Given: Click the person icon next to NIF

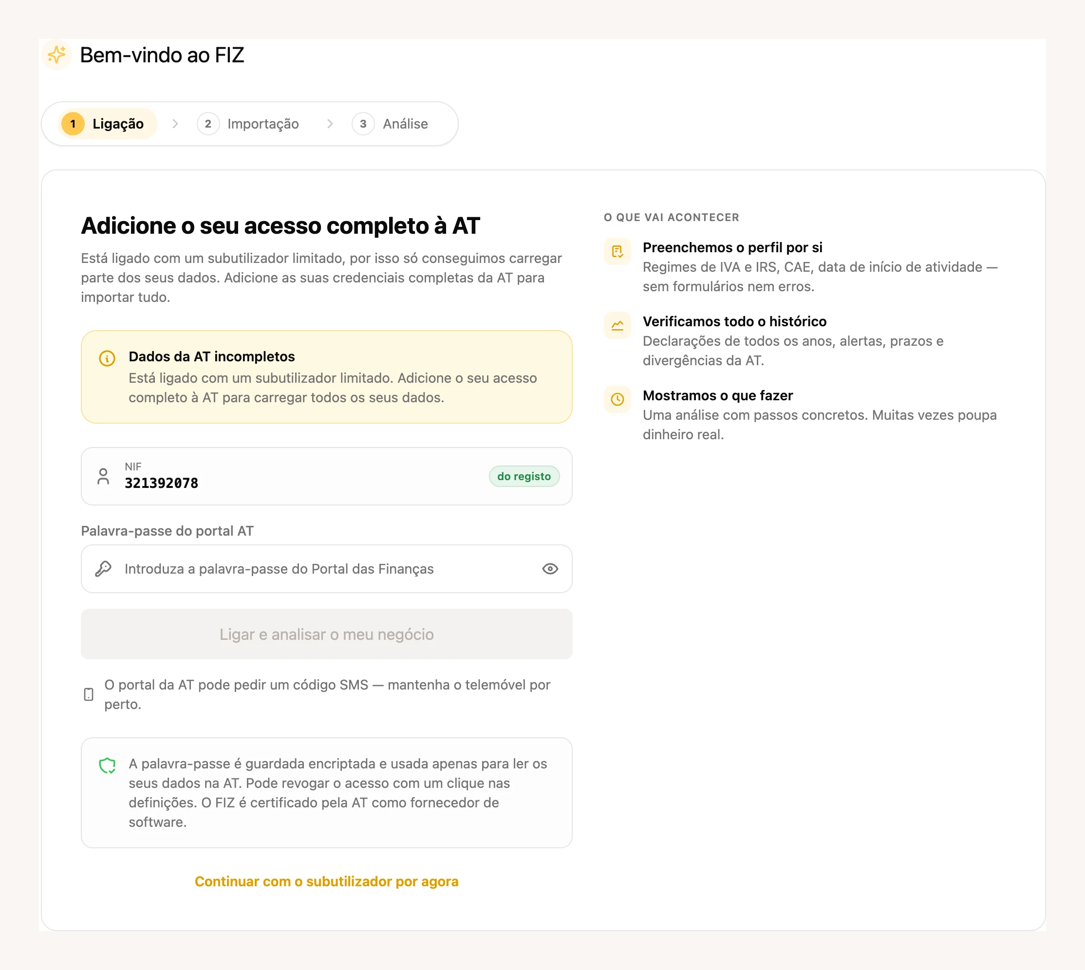Looking at the screenshot, I should (x=103, y=476).
